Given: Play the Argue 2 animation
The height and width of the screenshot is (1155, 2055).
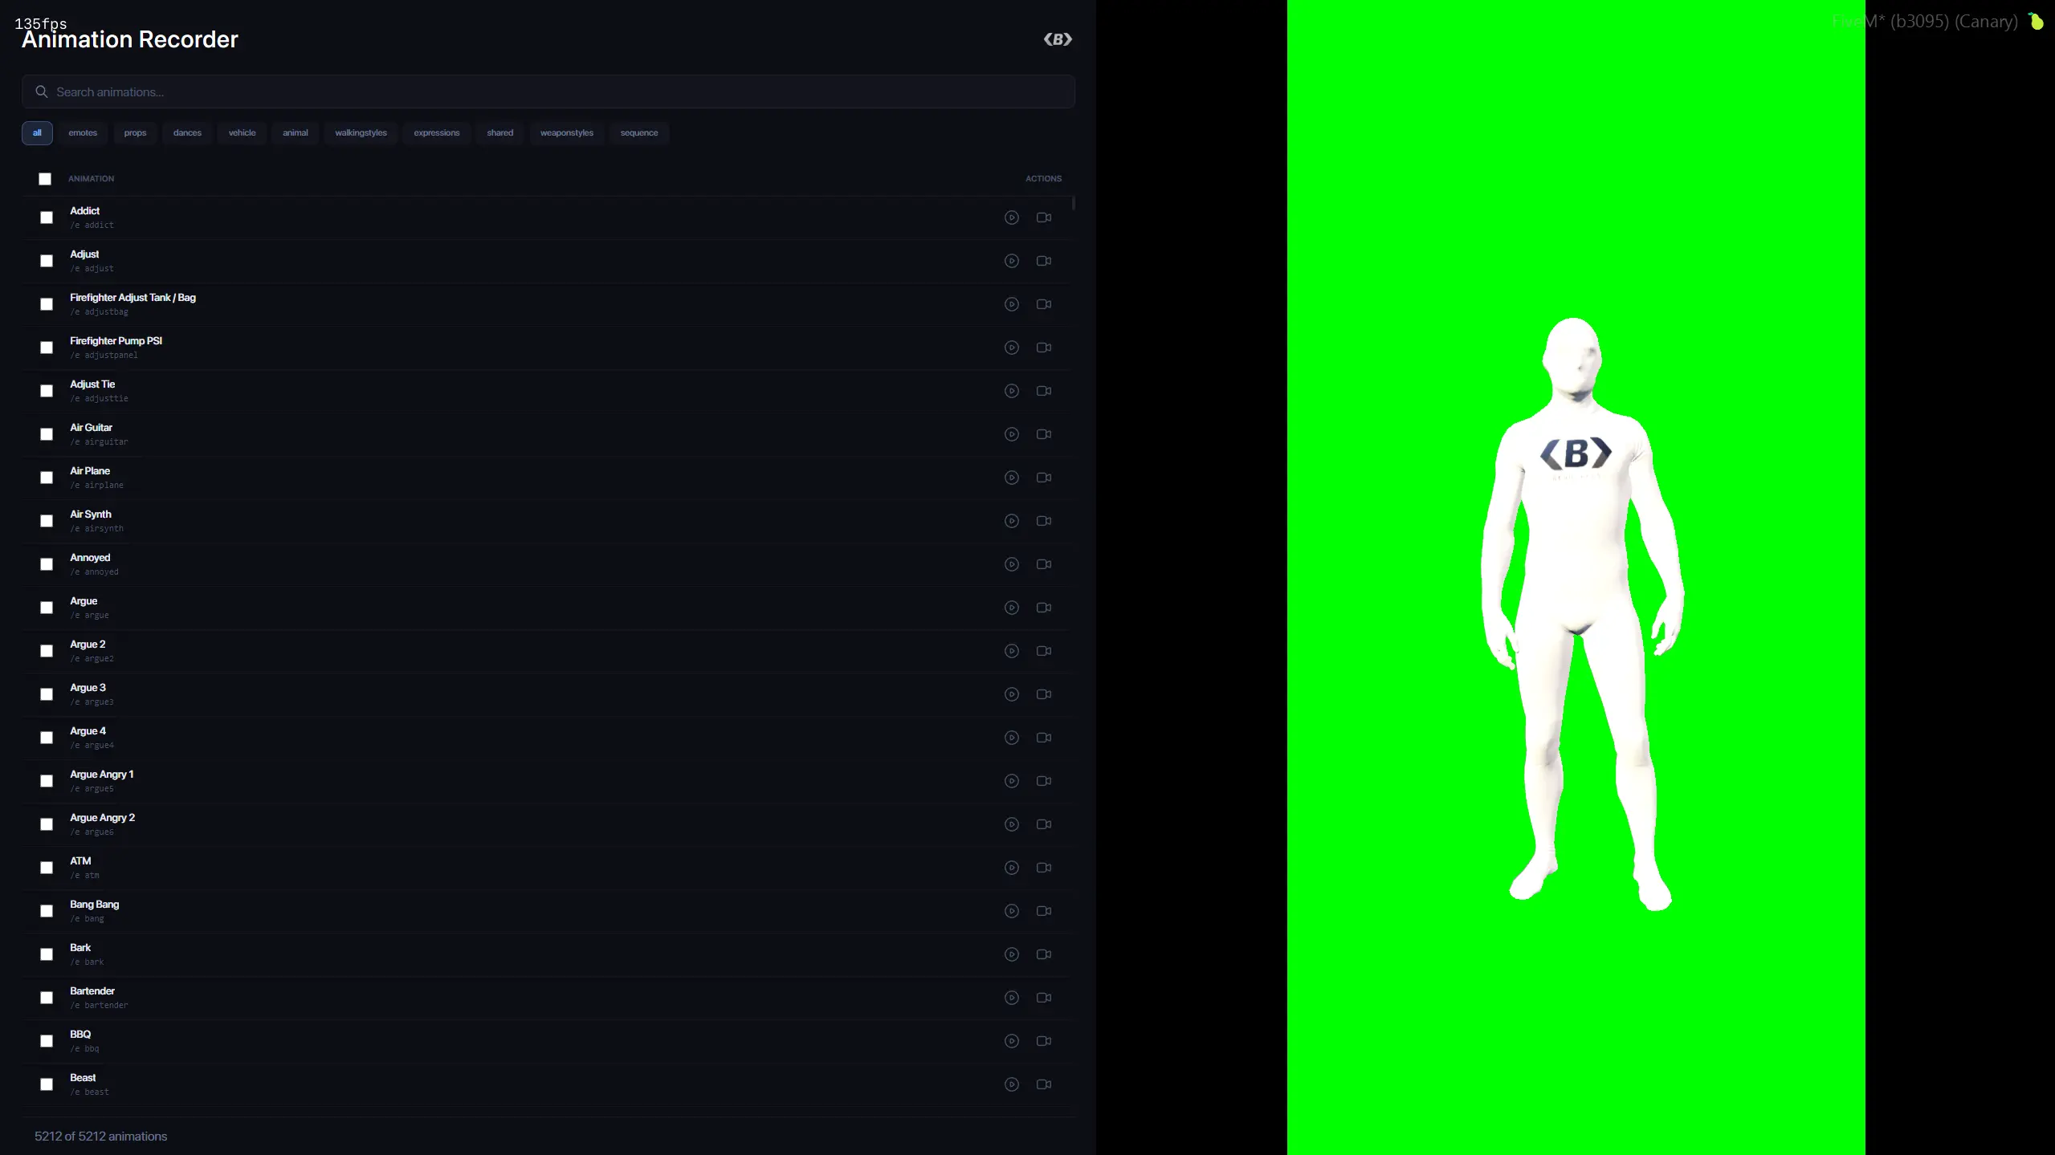Looking at the screenshot, I should point(1011,651).
